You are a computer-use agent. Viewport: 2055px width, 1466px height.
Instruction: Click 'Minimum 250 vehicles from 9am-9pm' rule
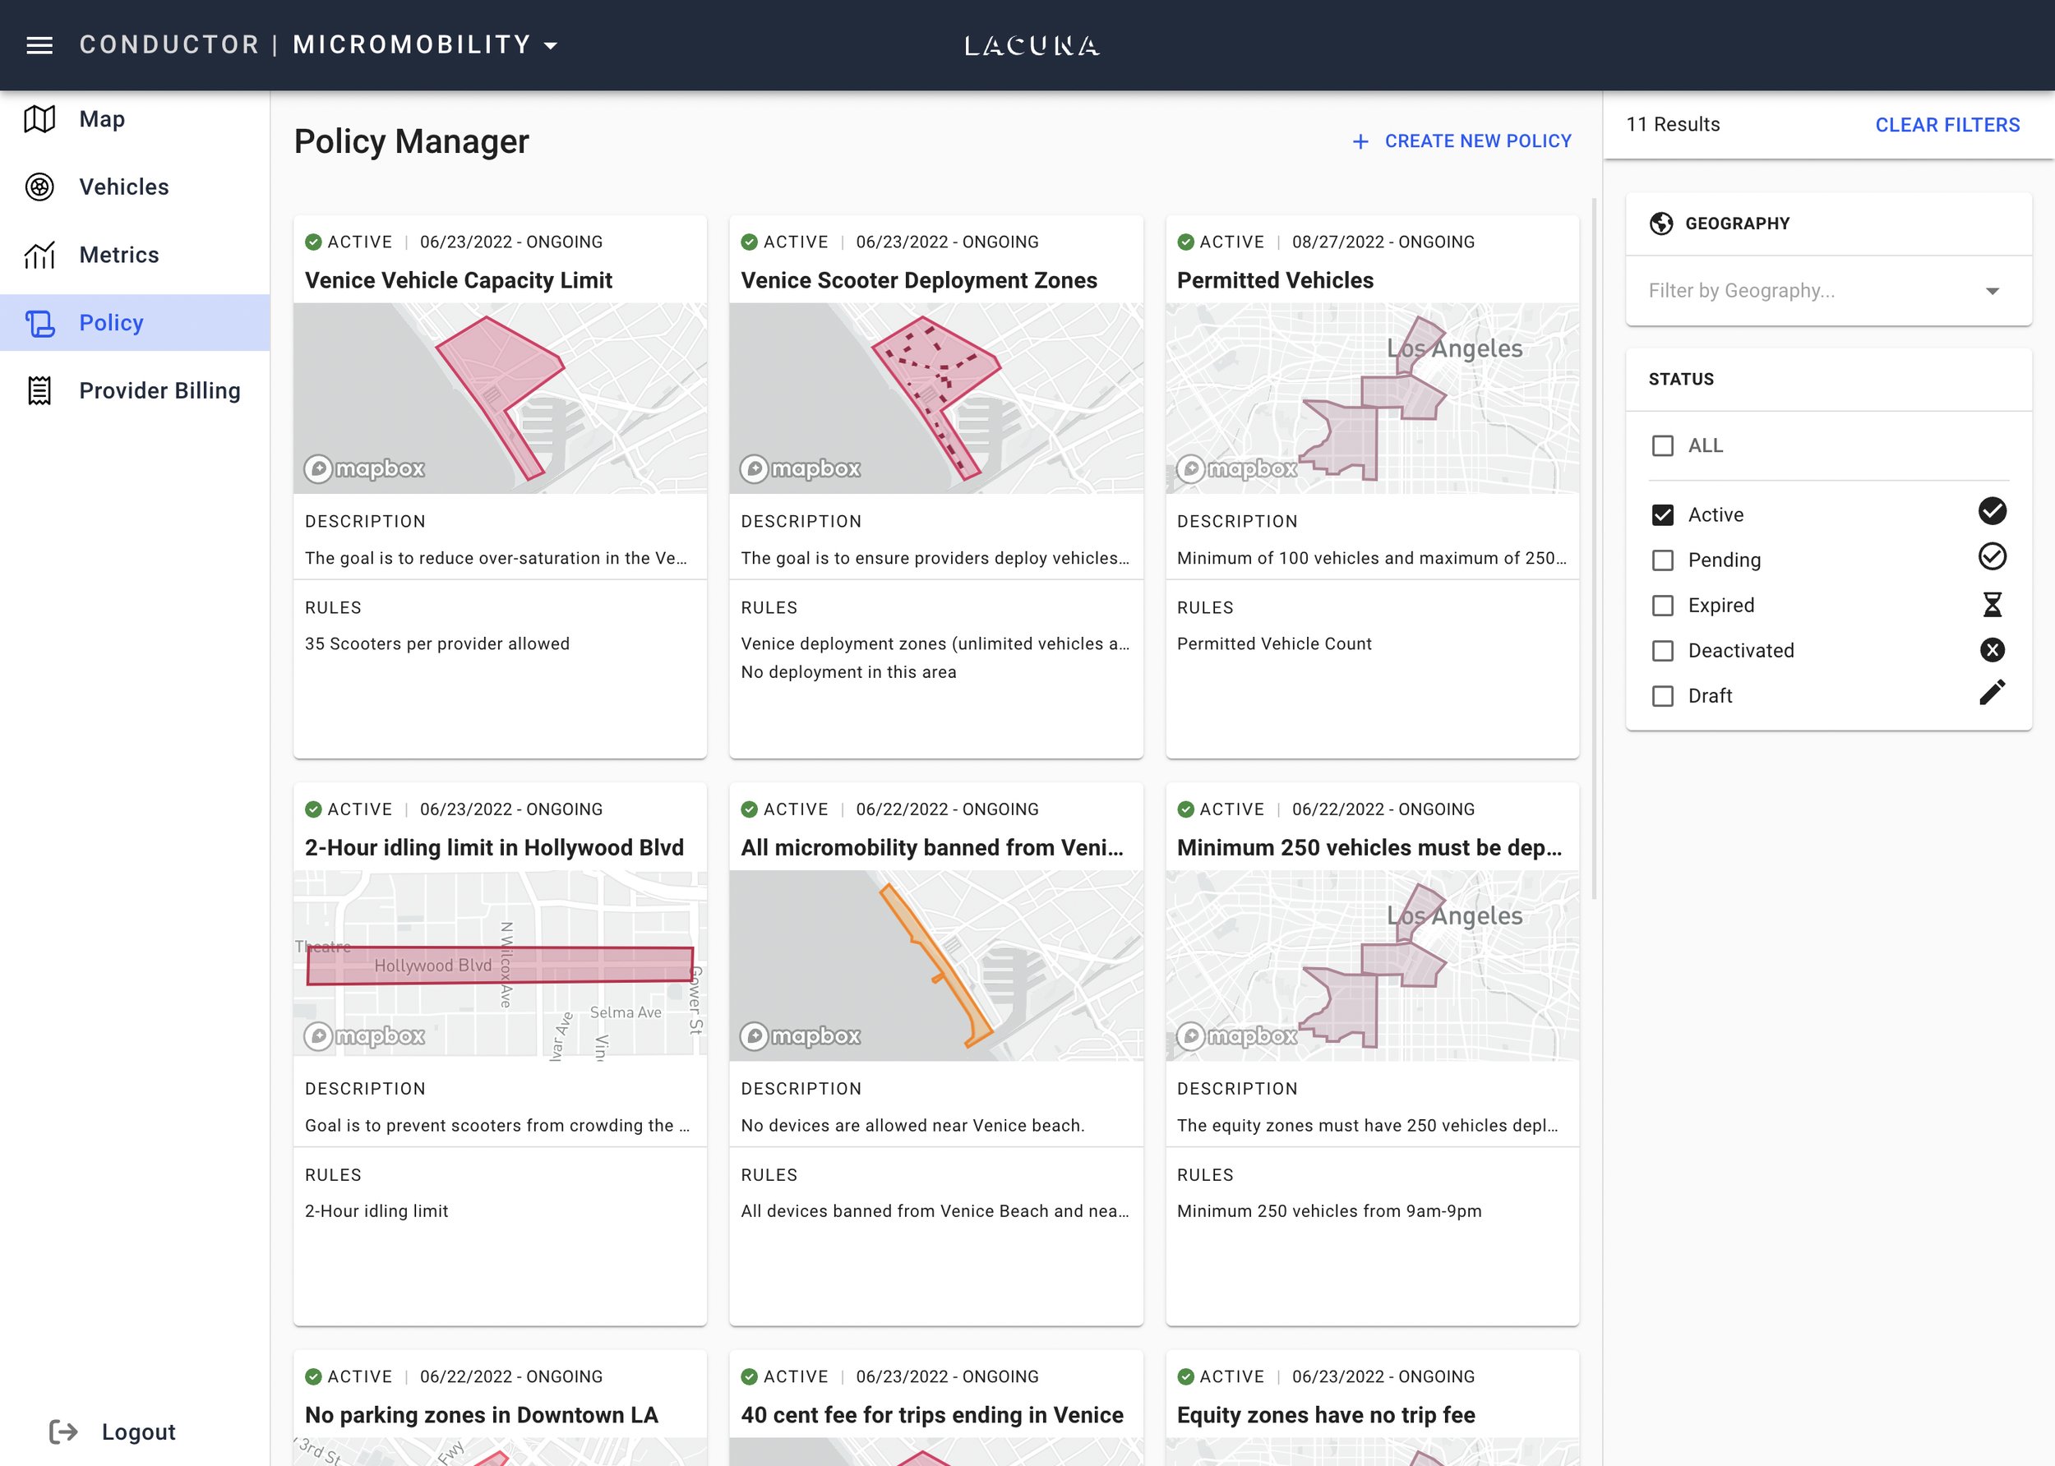[1329, 1210]
